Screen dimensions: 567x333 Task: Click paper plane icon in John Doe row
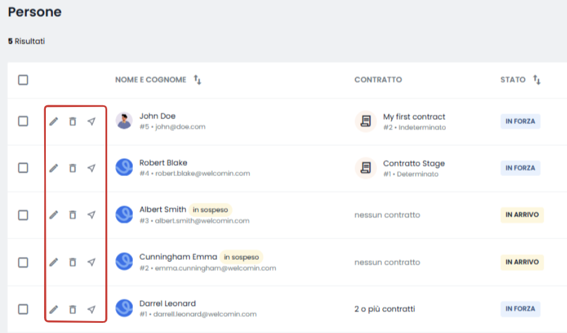click(92, 121)
